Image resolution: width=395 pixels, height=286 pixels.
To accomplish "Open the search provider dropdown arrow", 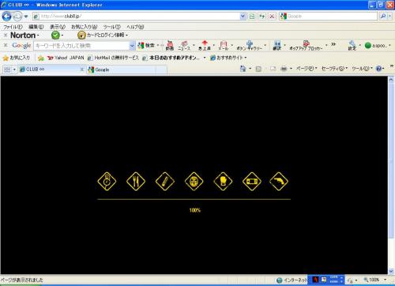I will coord(390,17).
